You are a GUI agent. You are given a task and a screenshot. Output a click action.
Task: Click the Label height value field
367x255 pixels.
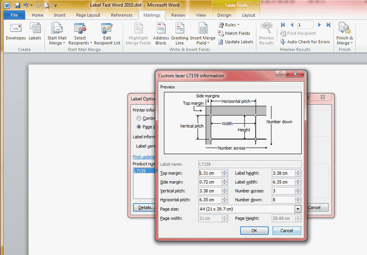[283, 173]
